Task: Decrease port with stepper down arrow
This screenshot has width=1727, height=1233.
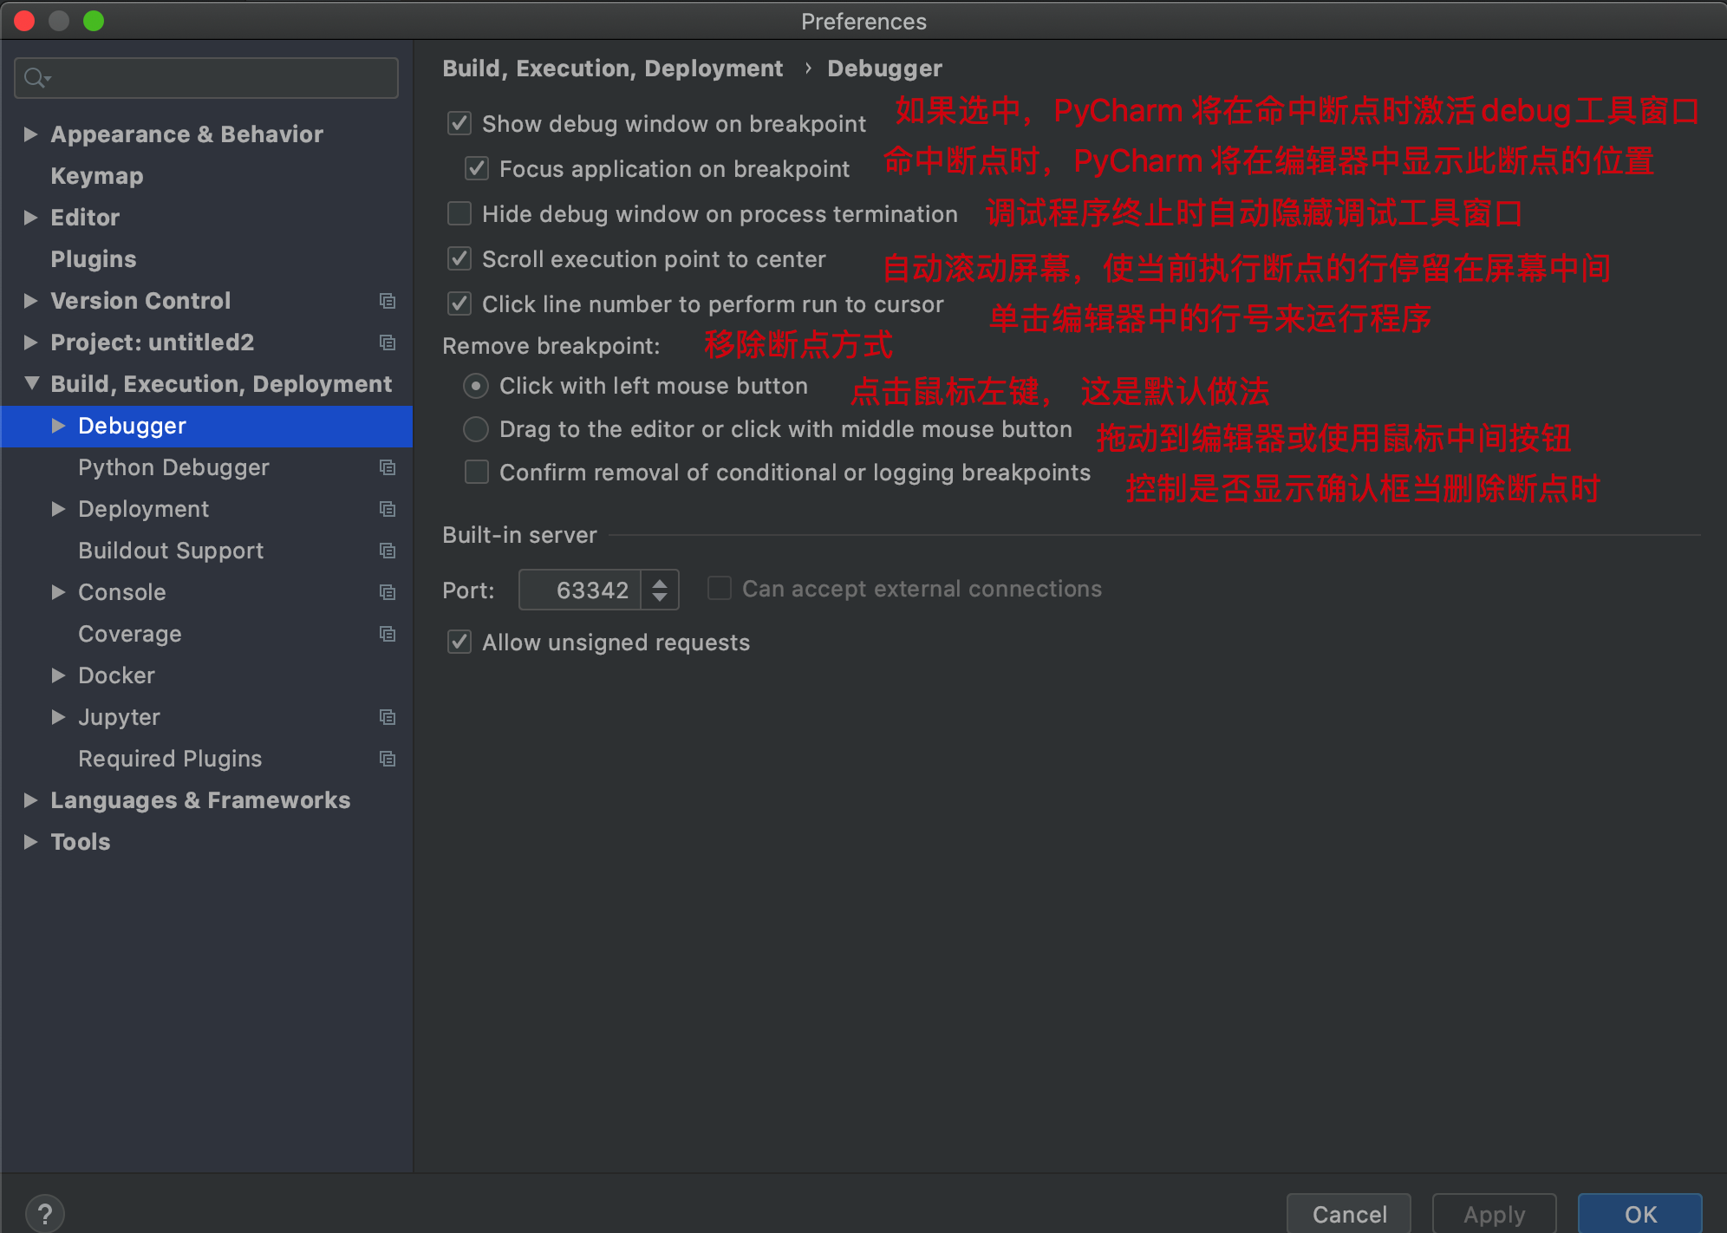Action: (x=660, y=598)
